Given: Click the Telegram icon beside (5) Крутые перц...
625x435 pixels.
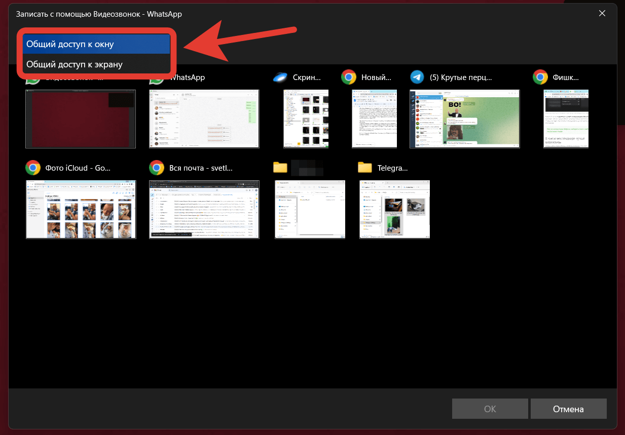Looking at the screenshot, I should tap(417, 77).
